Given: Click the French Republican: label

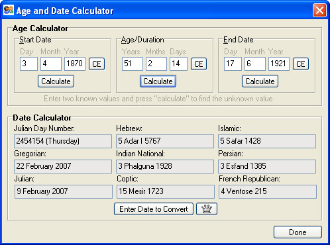Looking at the screenshot, I should tap(249, 179).
